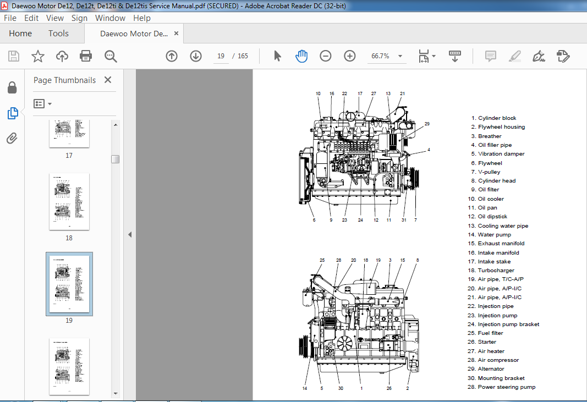Zoom out with minus button
Image resolution: width=587 pixels, height=402 pixels.
click(326, 56)
